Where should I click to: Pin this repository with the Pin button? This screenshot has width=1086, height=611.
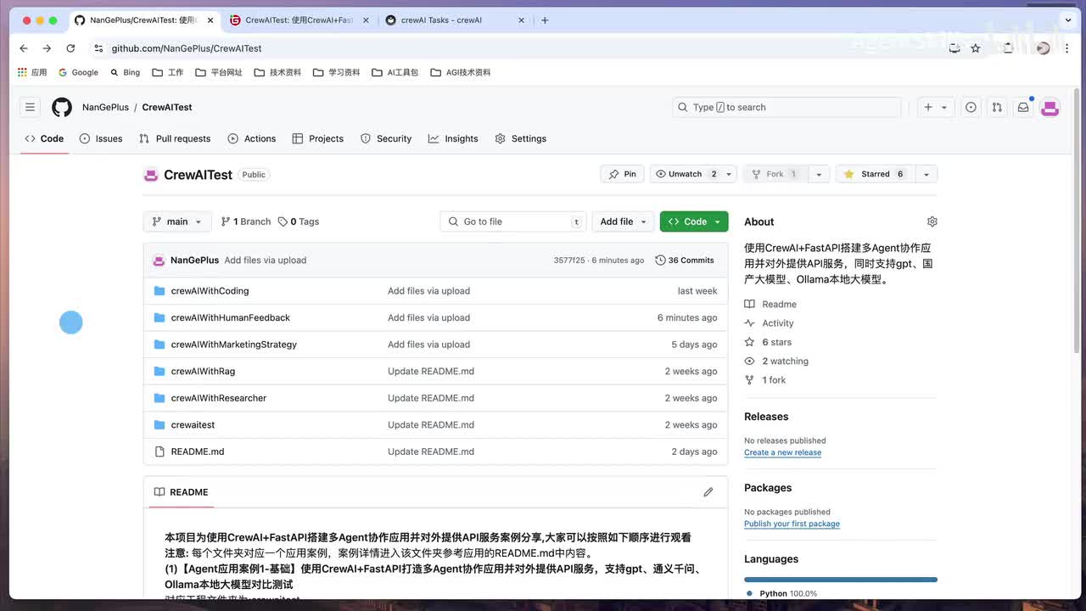click(x=622, y=174)
